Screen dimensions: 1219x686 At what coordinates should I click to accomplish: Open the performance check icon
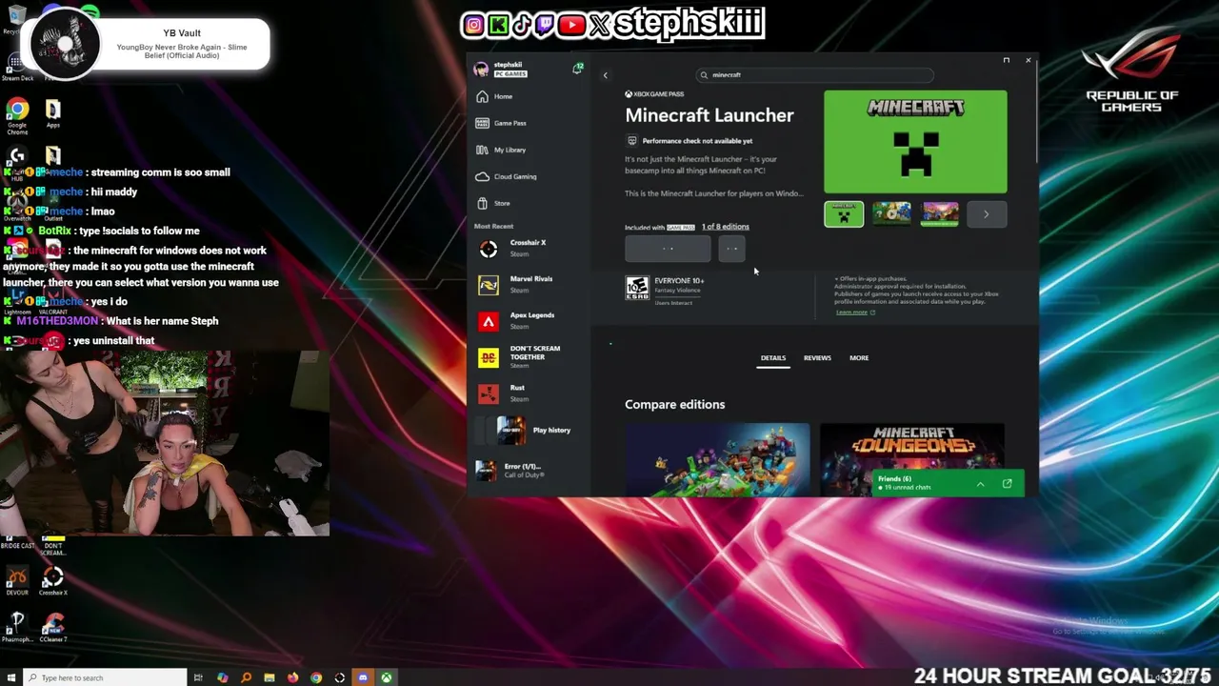631,141
